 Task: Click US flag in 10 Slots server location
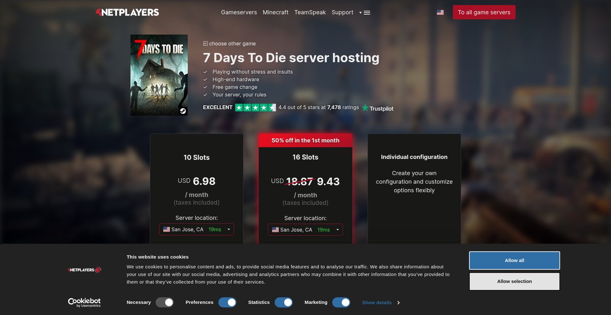pos(166,230)
